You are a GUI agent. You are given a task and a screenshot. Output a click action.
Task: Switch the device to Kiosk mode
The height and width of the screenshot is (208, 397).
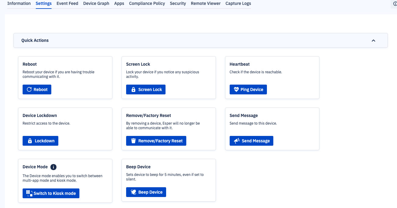coord(51,193)
